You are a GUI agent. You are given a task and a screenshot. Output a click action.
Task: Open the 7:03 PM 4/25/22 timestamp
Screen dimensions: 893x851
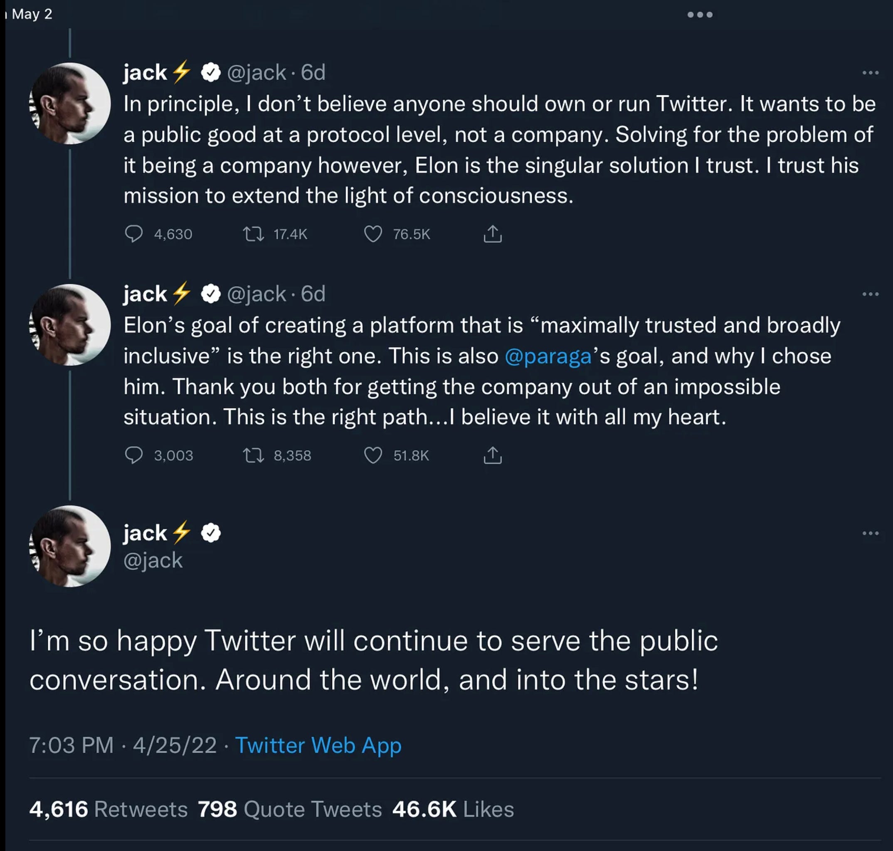coord(123,745)
